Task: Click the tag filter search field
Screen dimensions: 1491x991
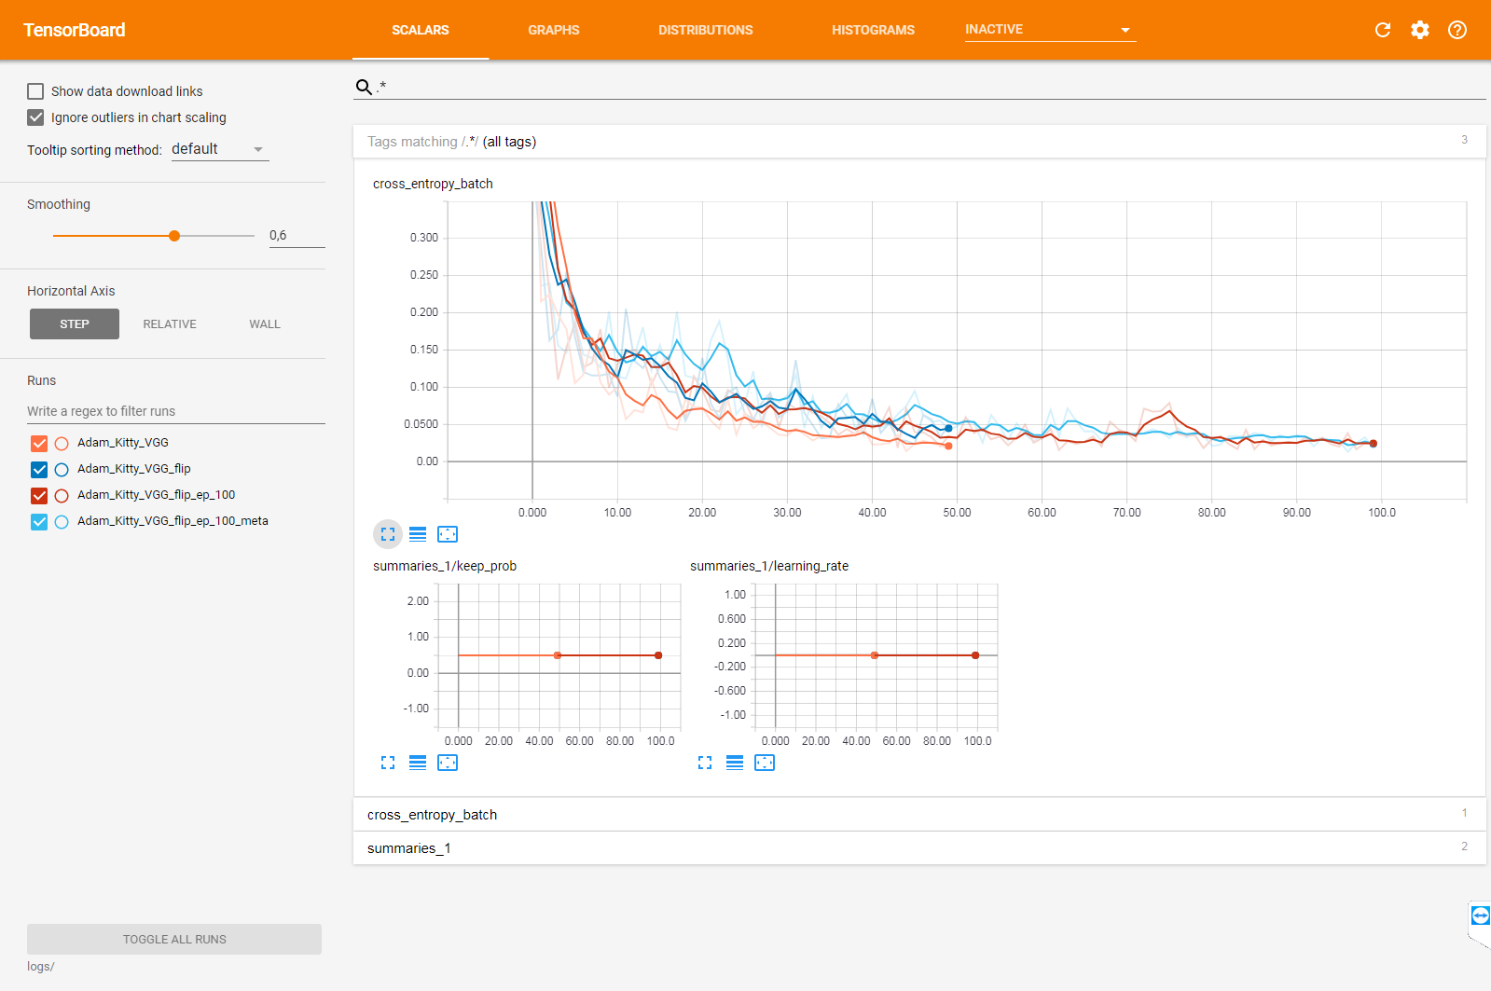Action: (x=929, y=87)
